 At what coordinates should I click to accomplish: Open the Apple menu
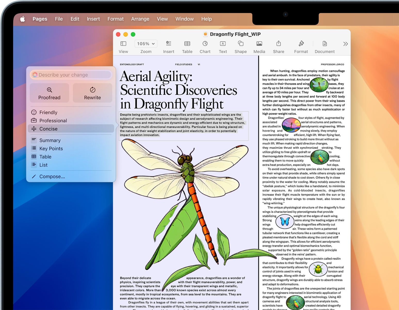23,19
